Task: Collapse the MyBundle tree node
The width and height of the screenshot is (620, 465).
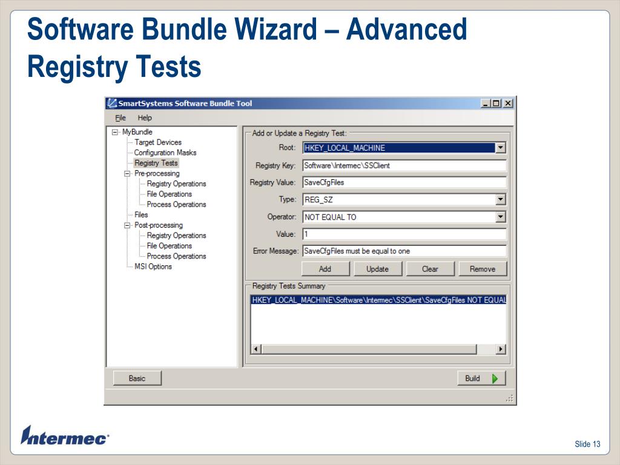Action: (x=115, y=132)
